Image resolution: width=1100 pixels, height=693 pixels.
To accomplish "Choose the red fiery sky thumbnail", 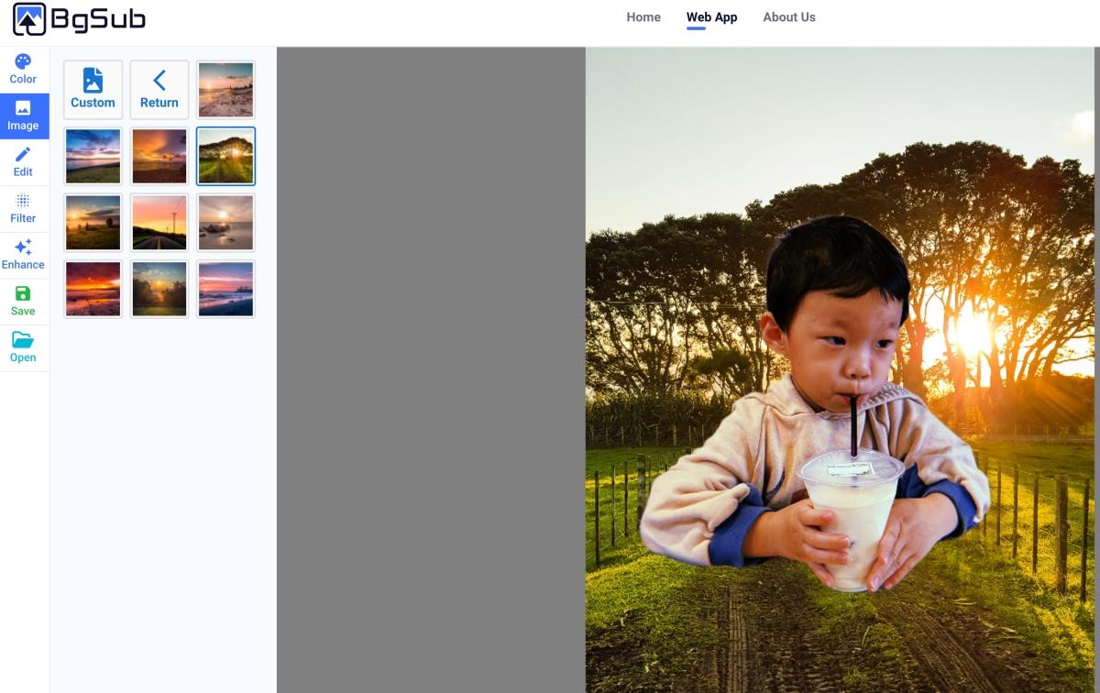I will 93,289.
